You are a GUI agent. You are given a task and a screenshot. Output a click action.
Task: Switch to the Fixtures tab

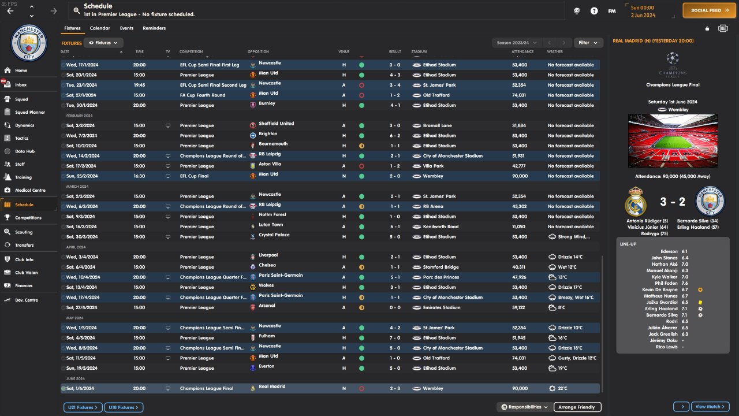point(72,28)
